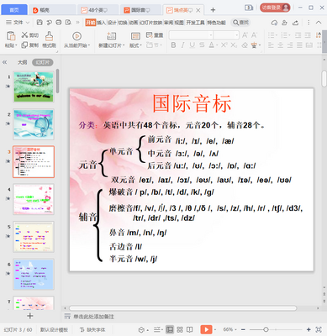Toggle Bold formatting
This screenshot has width=327, height=336.
(x=173, y=45)
